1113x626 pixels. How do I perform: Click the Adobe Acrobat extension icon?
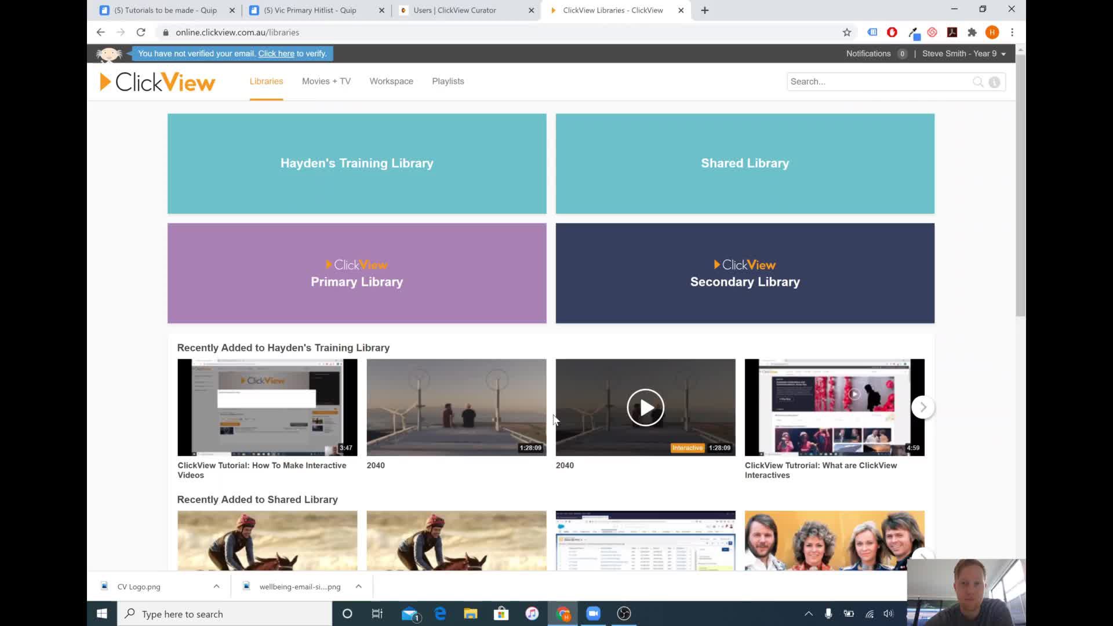[952, 32]
